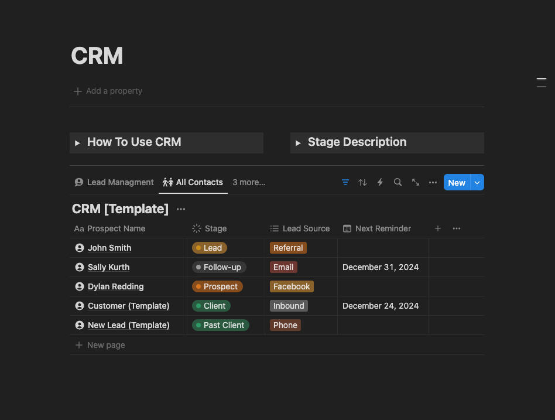Expand the Stage Description toggle

click(298, 143)
